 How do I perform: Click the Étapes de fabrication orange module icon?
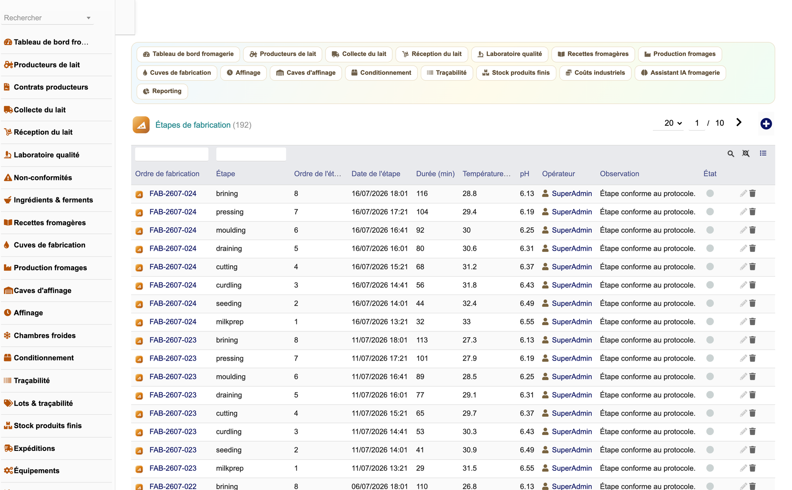pyautogui.click(x=141, y=125)
